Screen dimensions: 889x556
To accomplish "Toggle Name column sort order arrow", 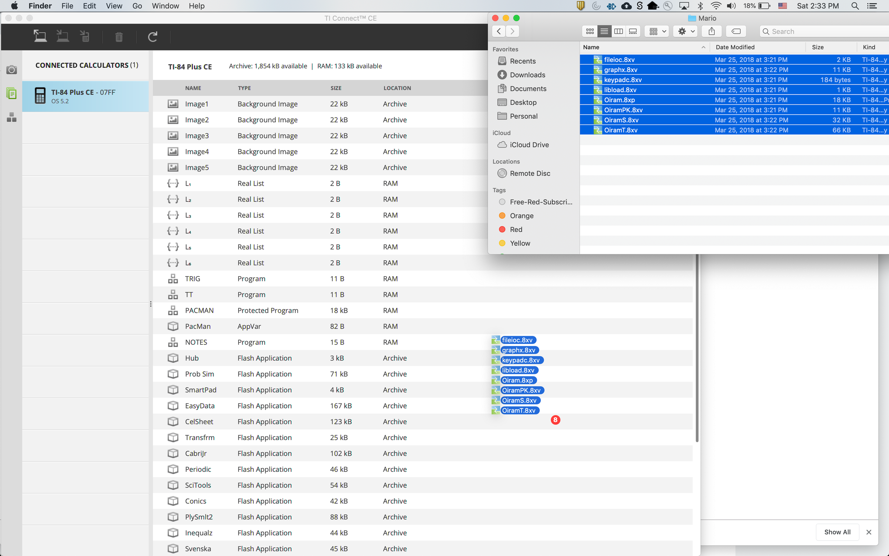I will [703, 47].
